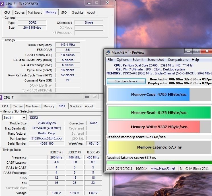Click the CPU-Z logo icon in top window
Screen dimensions: 212x196
pos(2,4)
